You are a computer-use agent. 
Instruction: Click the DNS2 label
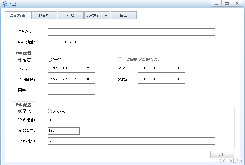tap(122, 80)
